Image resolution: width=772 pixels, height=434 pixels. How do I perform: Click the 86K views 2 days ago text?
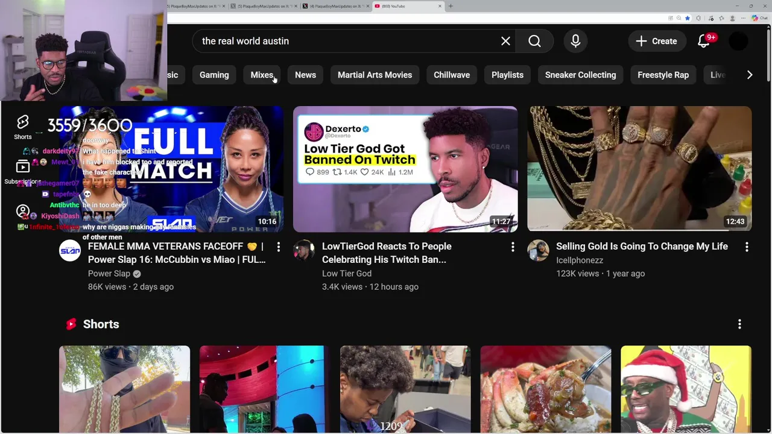tap(131, 286)
